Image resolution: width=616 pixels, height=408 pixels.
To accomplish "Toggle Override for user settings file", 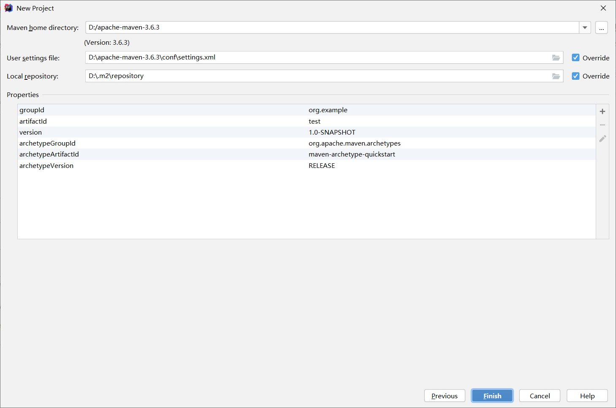I will 575,58.
